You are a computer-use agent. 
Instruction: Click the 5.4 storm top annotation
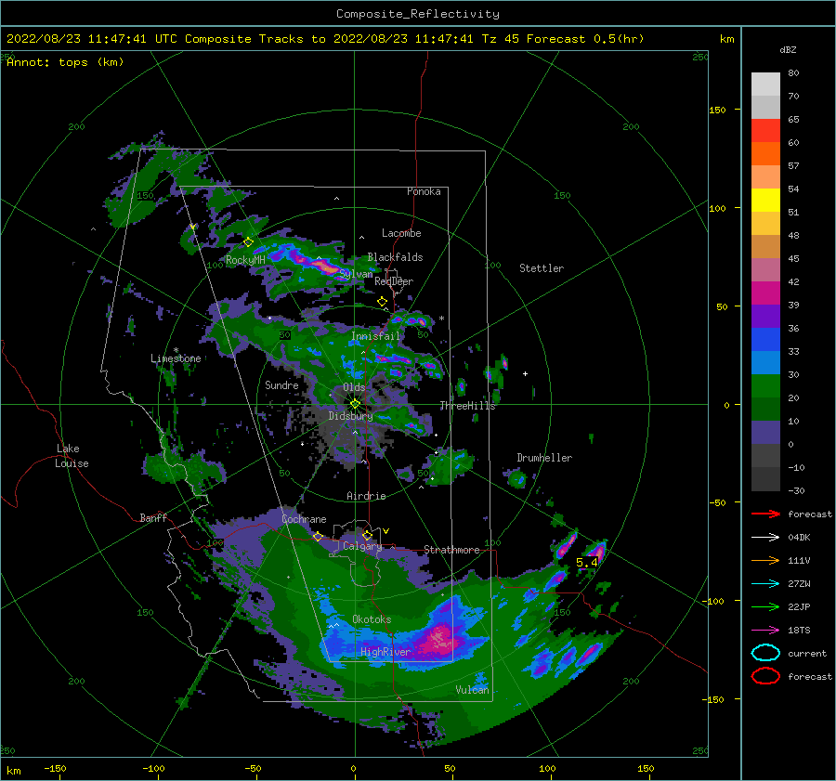[x=586, y=563]
